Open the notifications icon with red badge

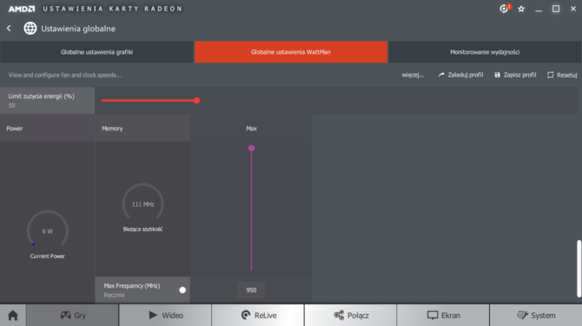(x=505, y=9)
